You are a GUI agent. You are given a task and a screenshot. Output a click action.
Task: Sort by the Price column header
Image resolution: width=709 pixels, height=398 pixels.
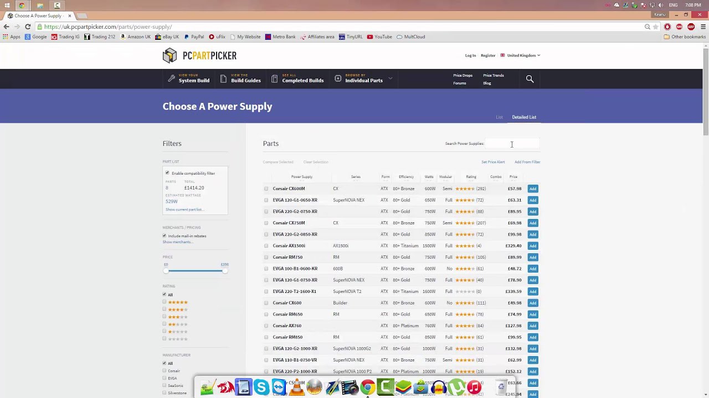(x=513, y=177)
